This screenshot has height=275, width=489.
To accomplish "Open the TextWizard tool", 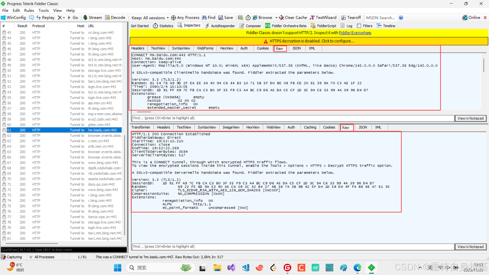I will pos(323,18).
